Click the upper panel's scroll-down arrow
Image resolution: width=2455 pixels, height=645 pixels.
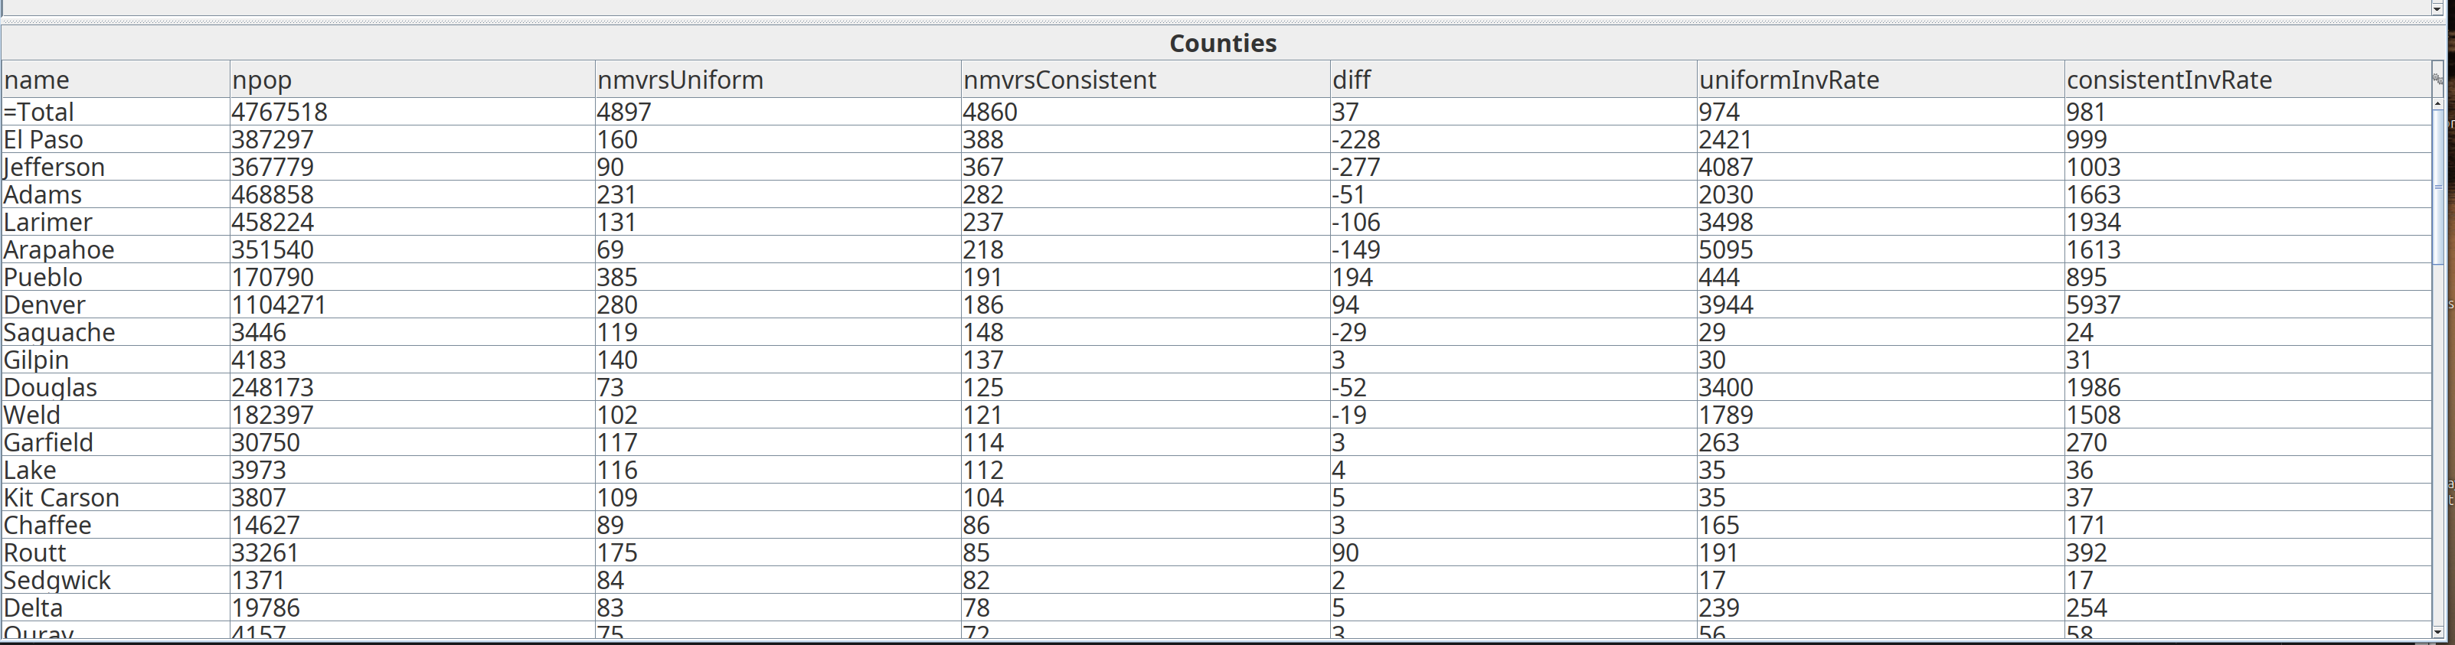tap(2437, 8)
